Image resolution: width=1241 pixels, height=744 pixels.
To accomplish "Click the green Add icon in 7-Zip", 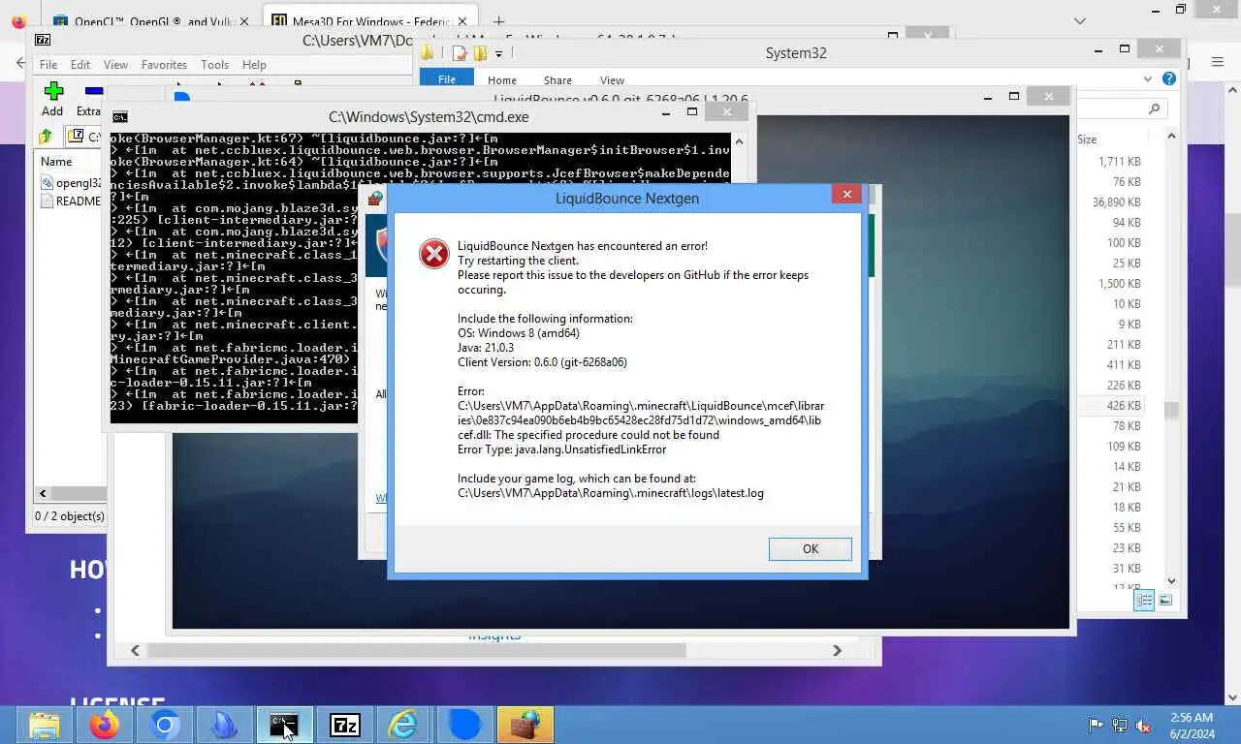I will coord(53,91).
